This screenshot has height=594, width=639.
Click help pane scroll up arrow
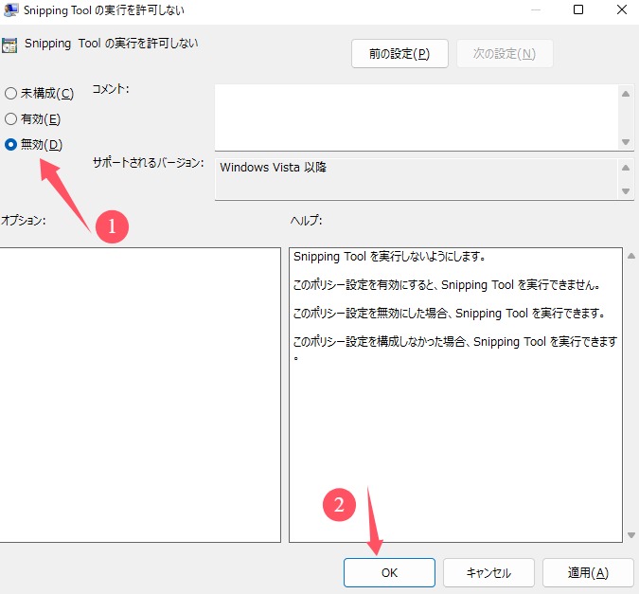[631, 256]
